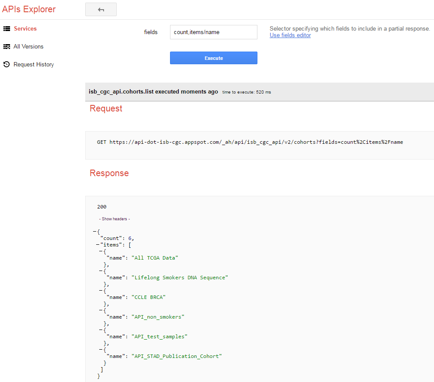
Task: Click "API_STAD_Publication_Cohort" value
Action: click(177, 356)
